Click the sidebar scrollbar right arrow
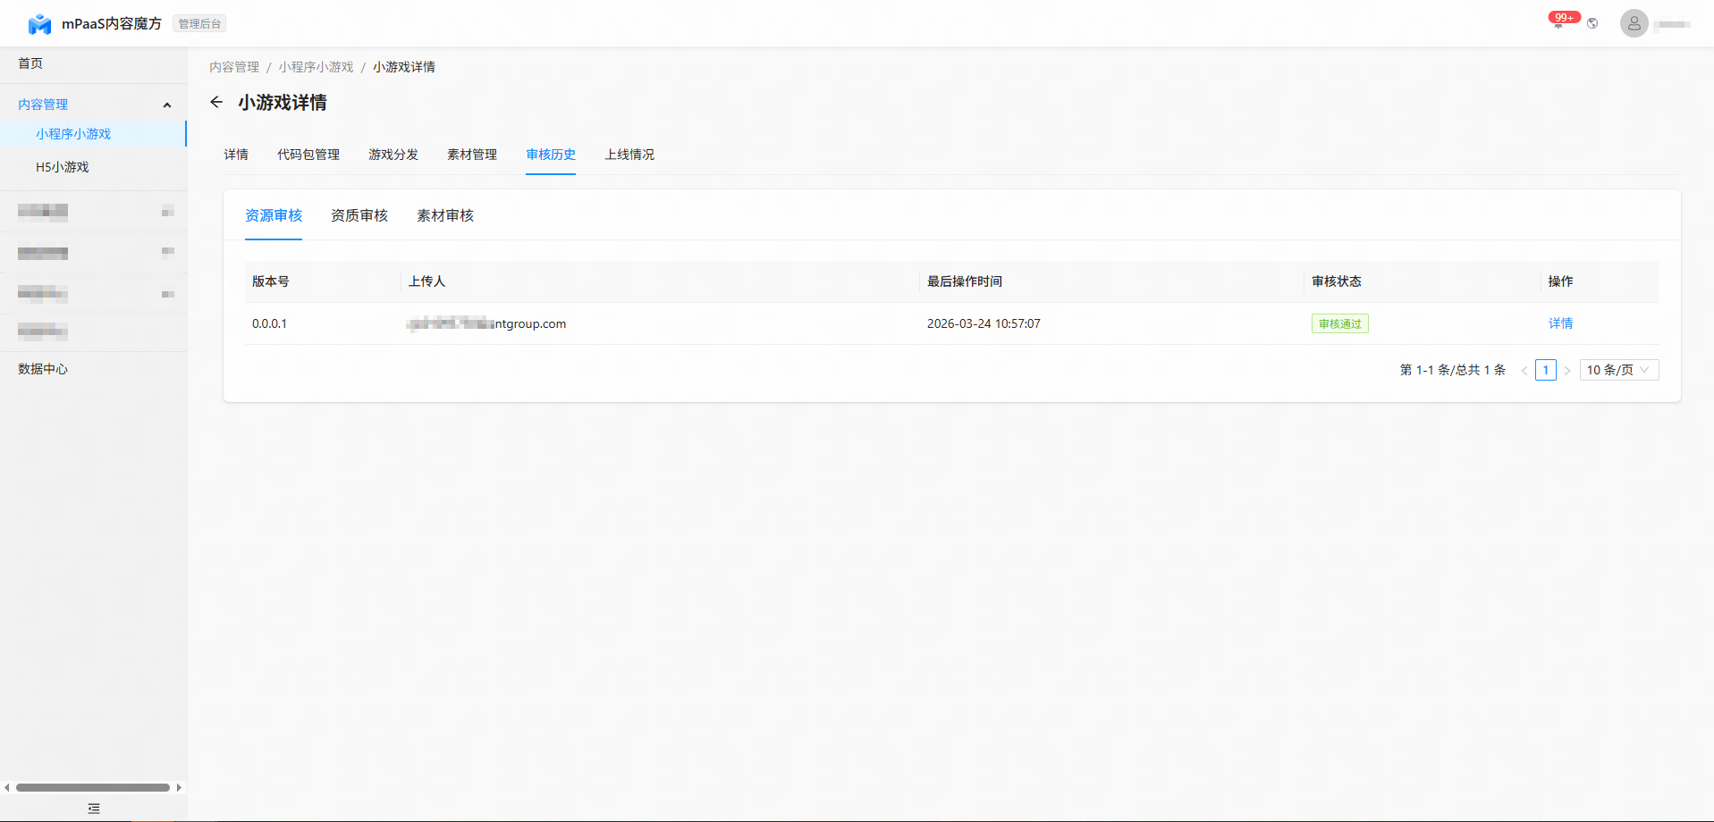1714x822 pixels. pyautogui.click(x=179, y=787)
